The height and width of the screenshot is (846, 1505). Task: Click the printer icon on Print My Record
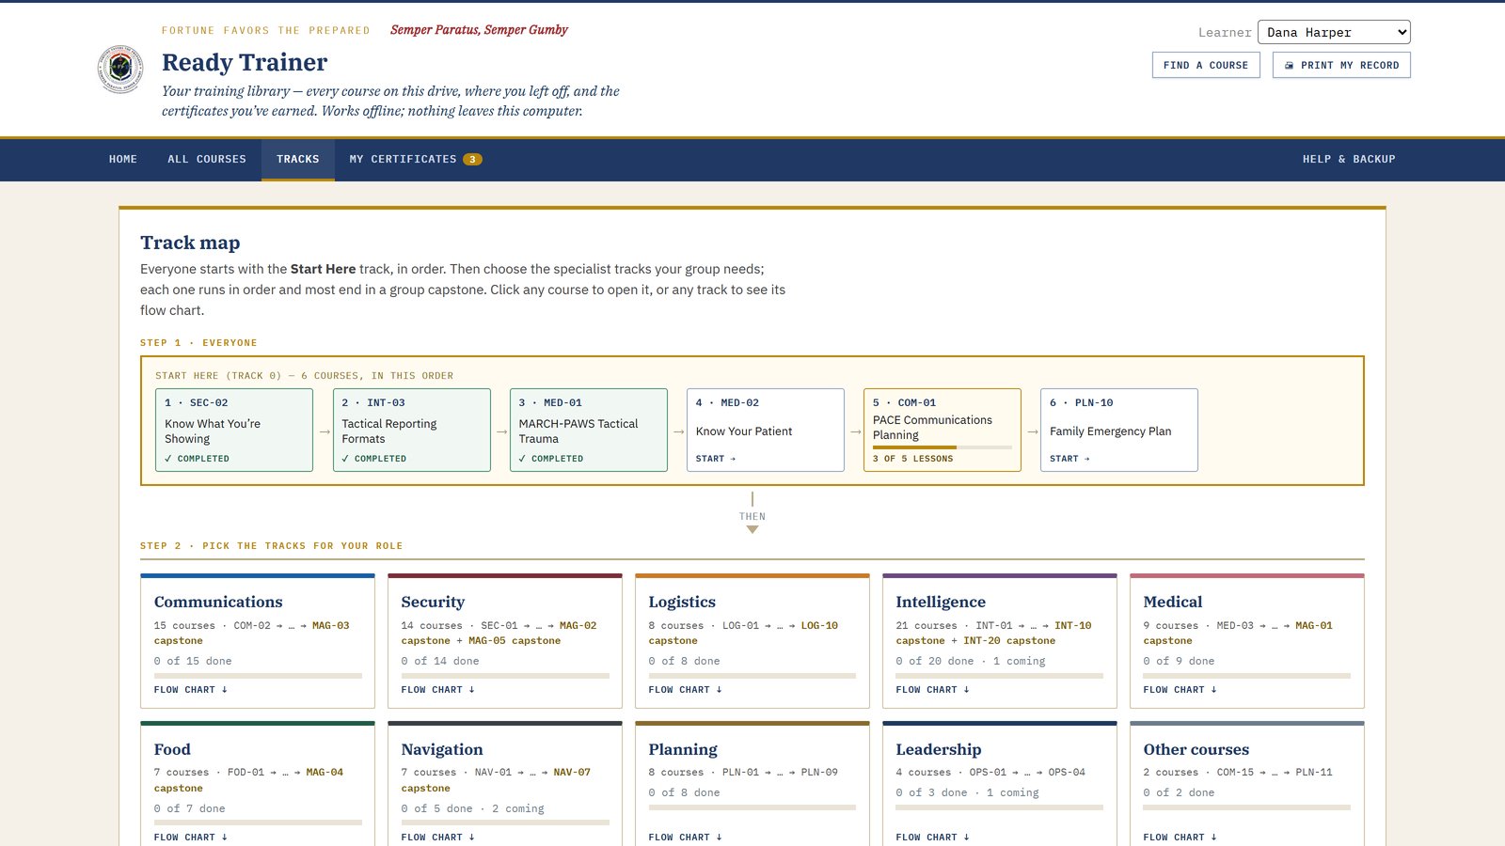coord(1289,66)
